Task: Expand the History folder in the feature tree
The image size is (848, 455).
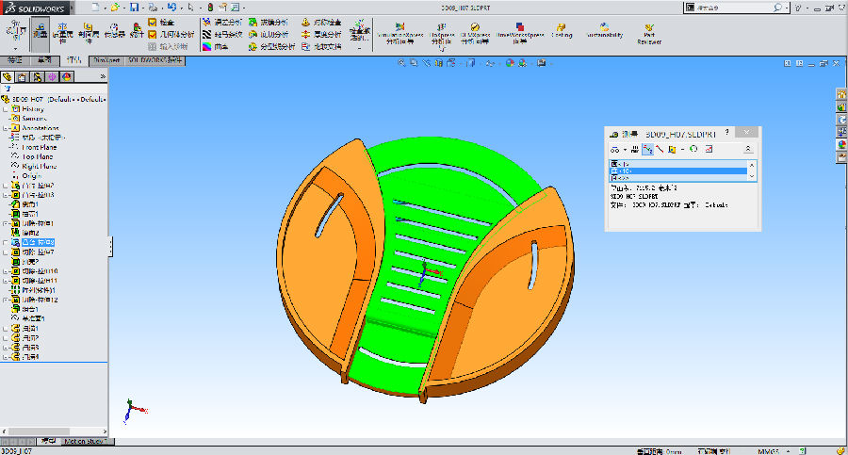Action: tap(7, 109)
